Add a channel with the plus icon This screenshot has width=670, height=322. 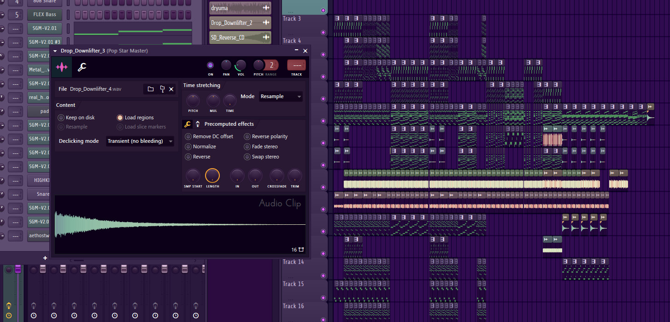[x=45, y=258]
